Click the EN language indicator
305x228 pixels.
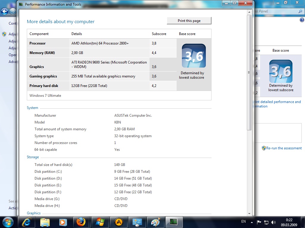tap(243, 221)
